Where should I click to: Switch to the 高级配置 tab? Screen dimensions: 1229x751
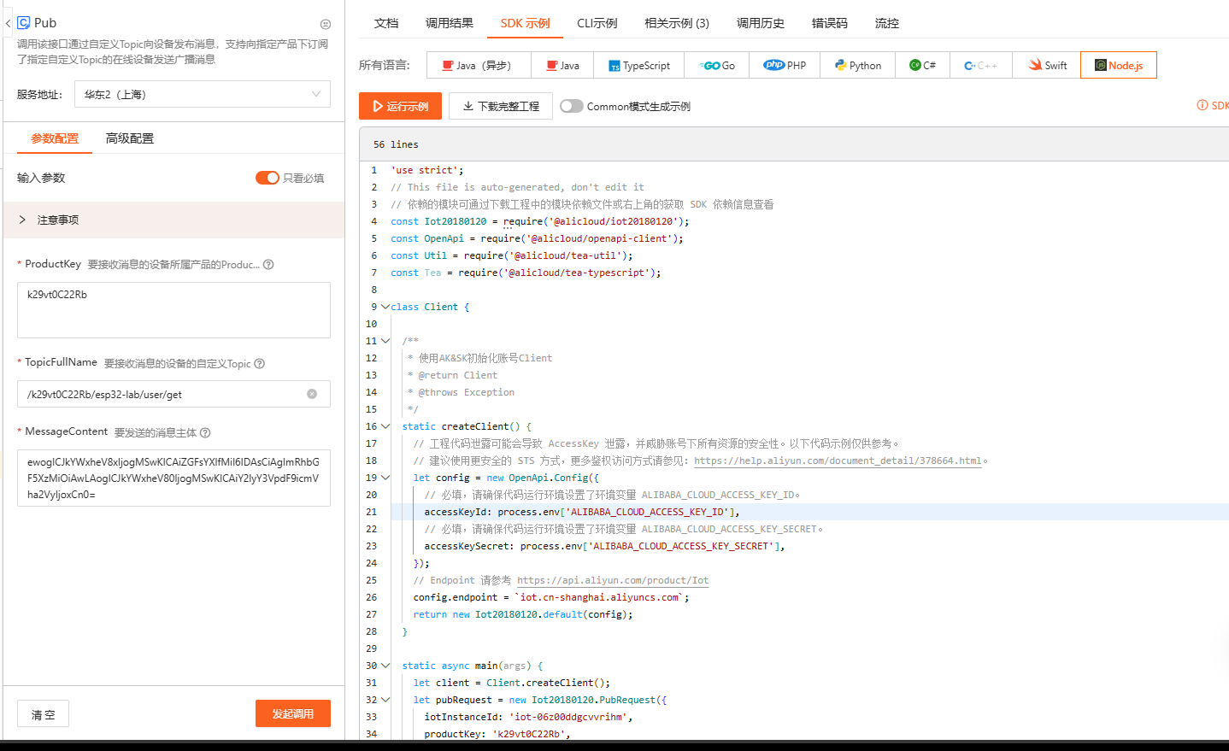coord(130,138)
